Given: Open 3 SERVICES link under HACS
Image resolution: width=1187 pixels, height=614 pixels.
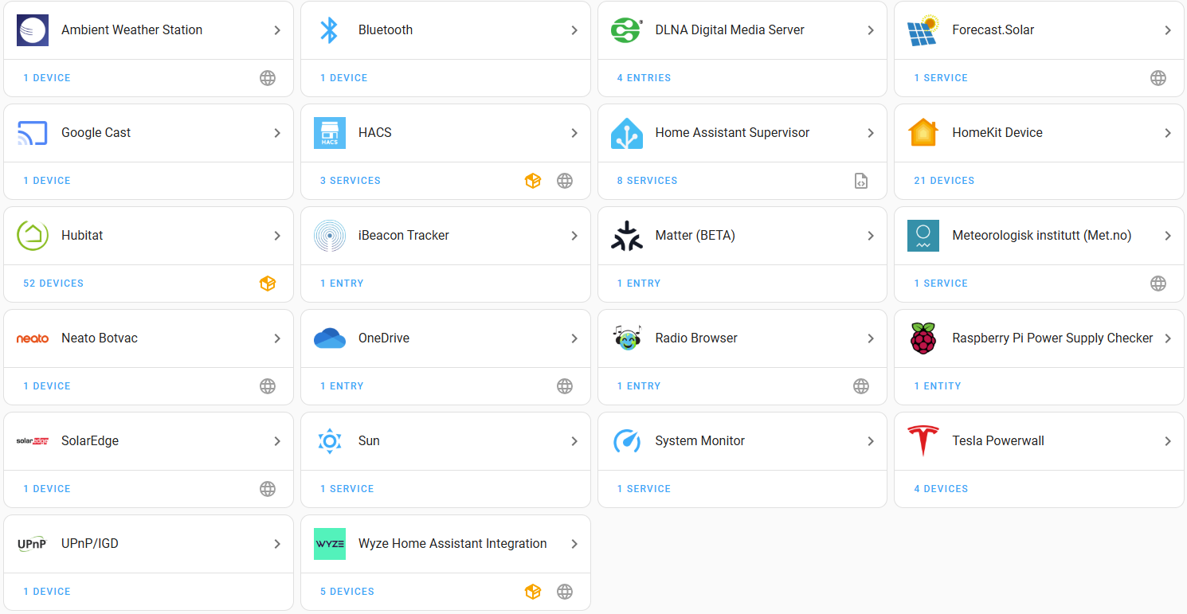Looking at the screenshot, I should coord(351,181).
